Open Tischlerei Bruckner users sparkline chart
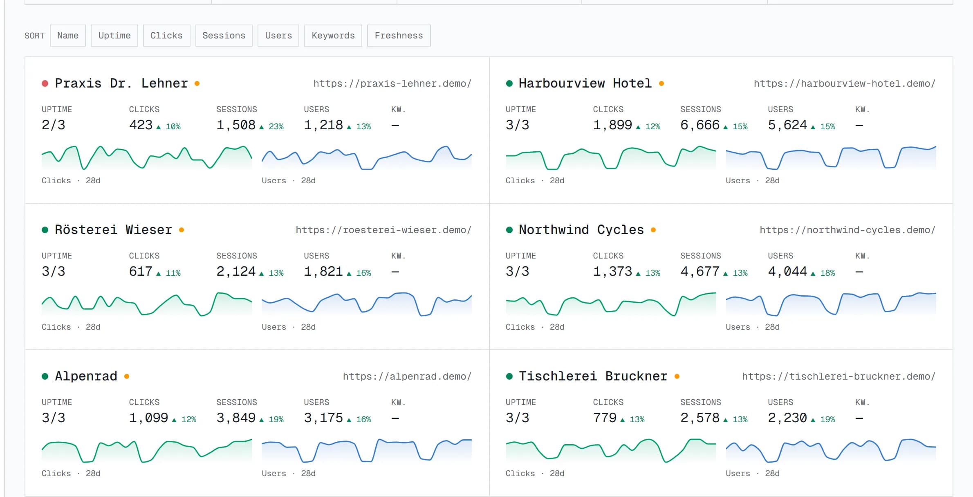The height and width of the screenshot is (497, 973). [x=831, y=450]
